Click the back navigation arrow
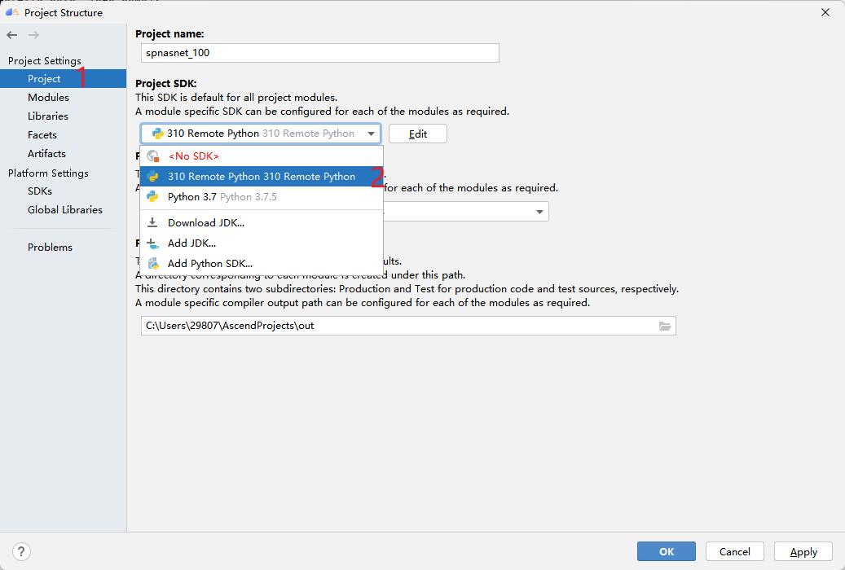 tap(11, 35)
